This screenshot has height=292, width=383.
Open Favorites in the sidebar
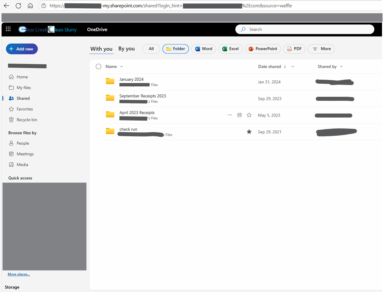click(x=21, y=109)
